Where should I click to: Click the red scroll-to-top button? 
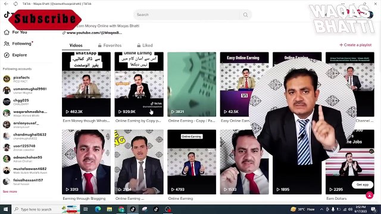pos(370,195)
